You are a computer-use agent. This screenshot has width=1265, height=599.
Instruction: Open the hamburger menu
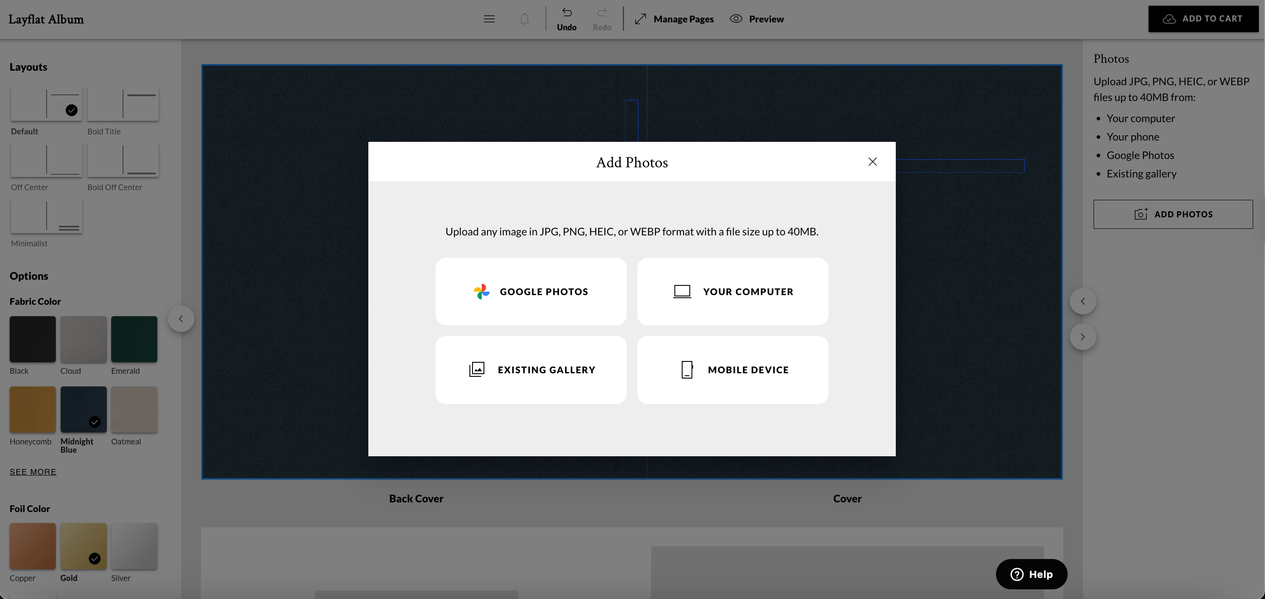(x=489, y=18)
